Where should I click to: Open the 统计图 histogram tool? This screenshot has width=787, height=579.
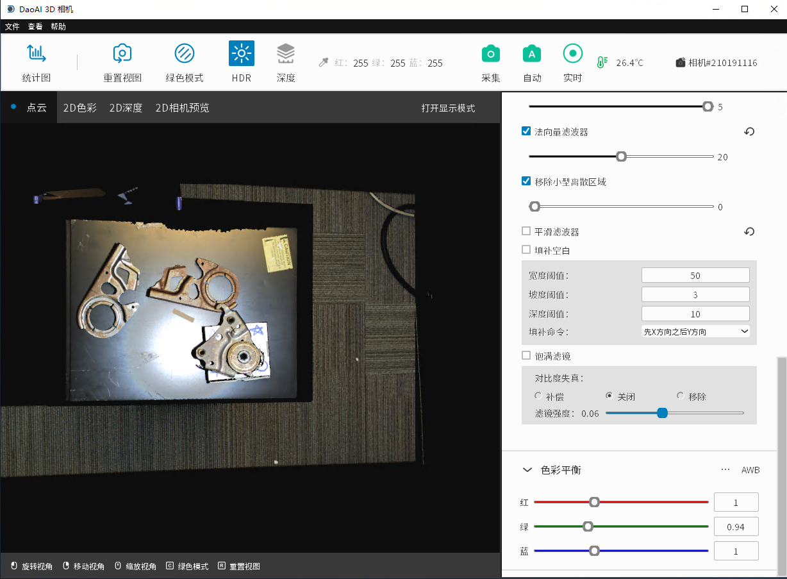pyautogui.click(x=36, y=55)
